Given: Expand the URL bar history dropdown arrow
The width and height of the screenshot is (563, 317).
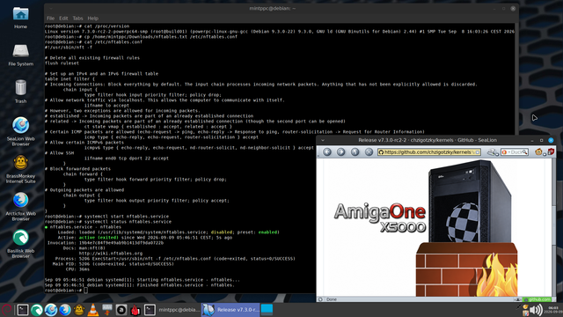Looking at the screenshot, I should tap(478, 152).
